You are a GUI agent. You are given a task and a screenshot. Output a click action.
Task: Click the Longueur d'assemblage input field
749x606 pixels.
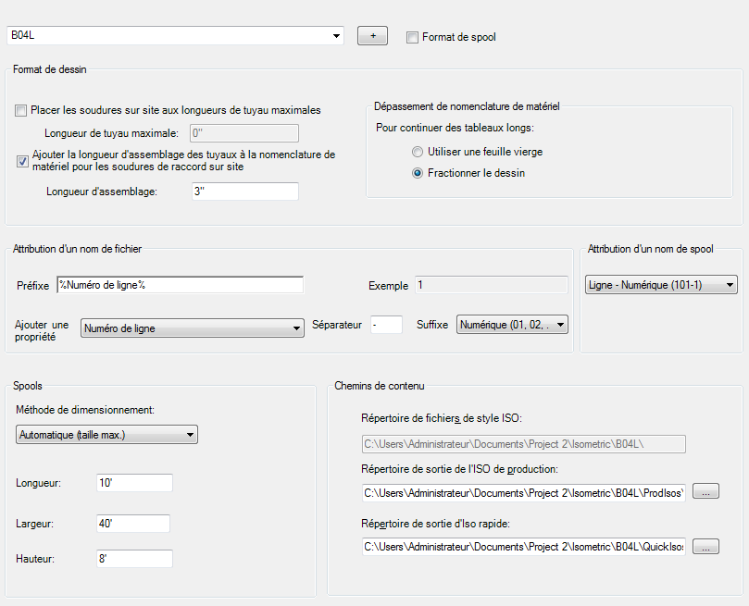(x=244, y=192)
